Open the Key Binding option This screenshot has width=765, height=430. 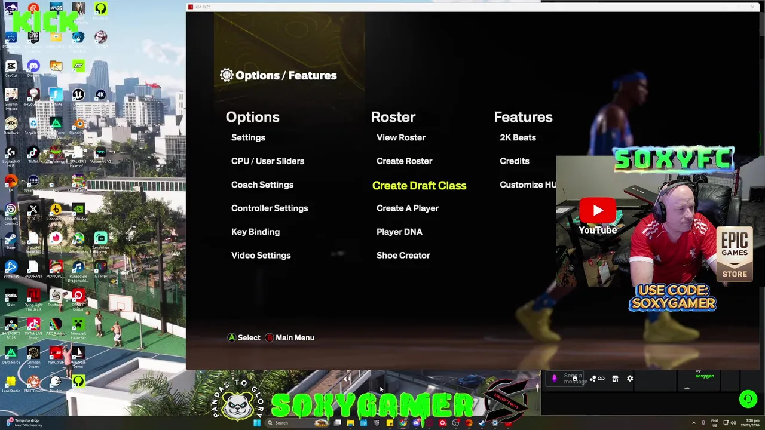tap(255, 232)
